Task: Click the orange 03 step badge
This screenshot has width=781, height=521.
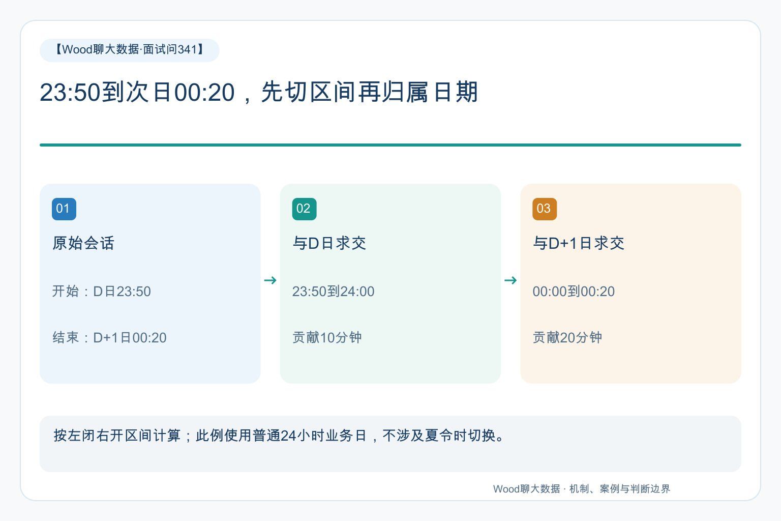Action: [545, 209]
